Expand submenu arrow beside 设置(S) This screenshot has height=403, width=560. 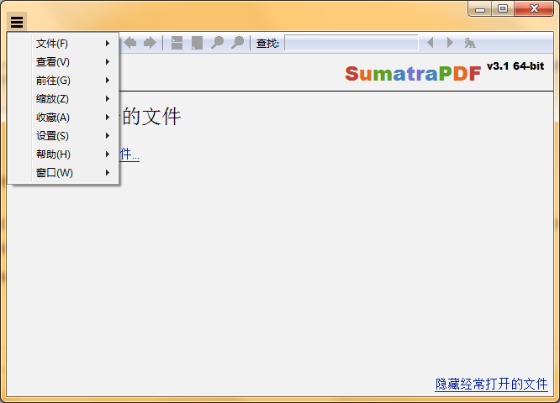coord(107,136)
